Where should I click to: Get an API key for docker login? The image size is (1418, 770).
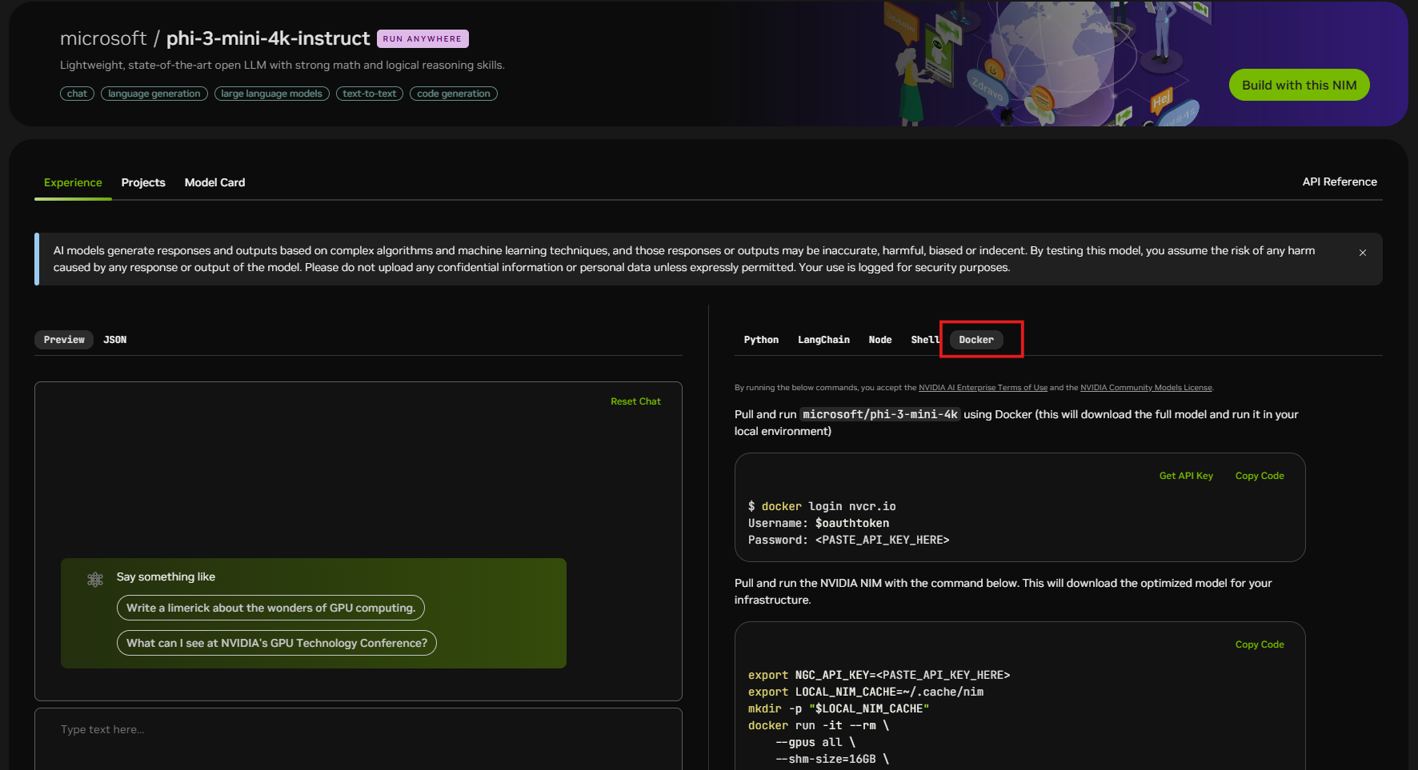click(1185, 476)
